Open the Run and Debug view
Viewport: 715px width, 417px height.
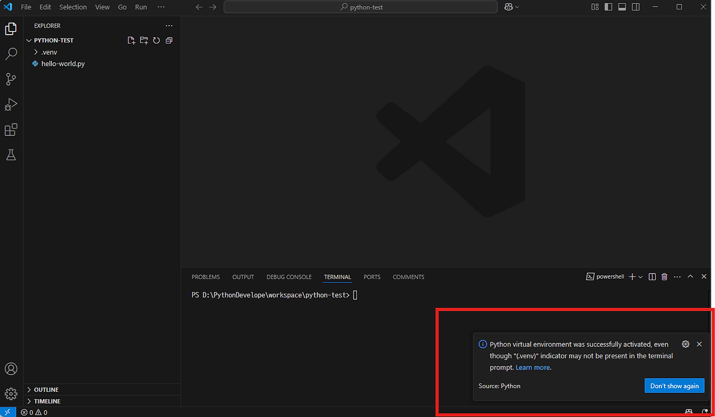(11, 104)
